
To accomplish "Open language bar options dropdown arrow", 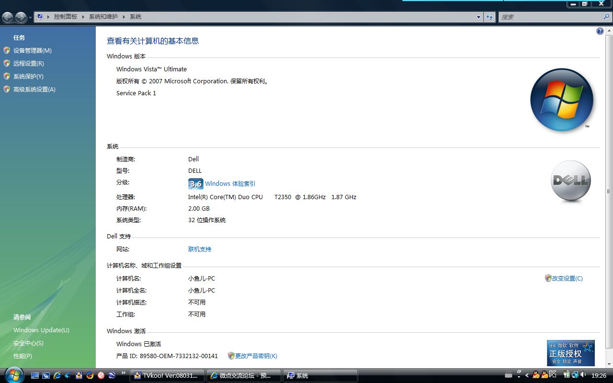I will pyautogui.click(x=519, y=377).
